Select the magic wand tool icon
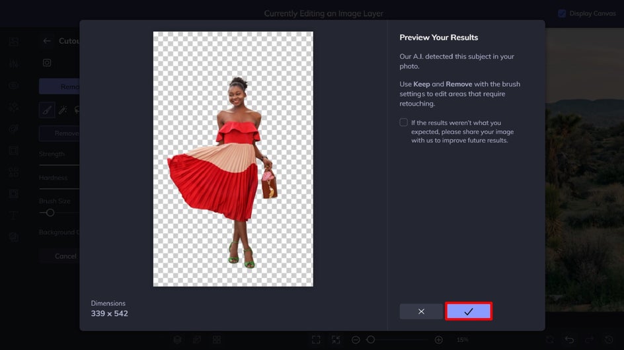 pyautogui.click(x=63, y=110)
